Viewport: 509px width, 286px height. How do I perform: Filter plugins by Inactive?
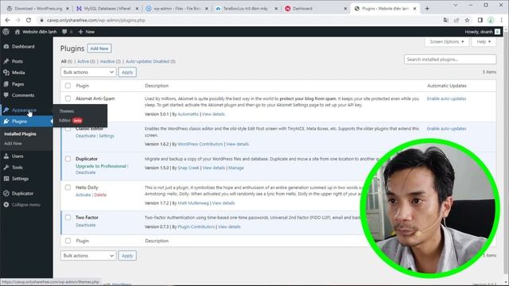click(110, 61)
